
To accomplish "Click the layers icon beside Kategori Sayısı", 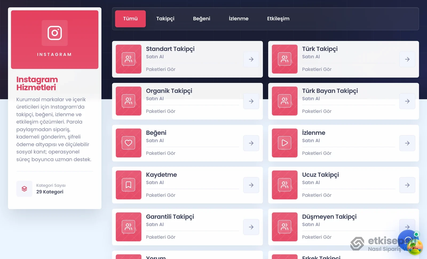I will click(x=24, y=189).
